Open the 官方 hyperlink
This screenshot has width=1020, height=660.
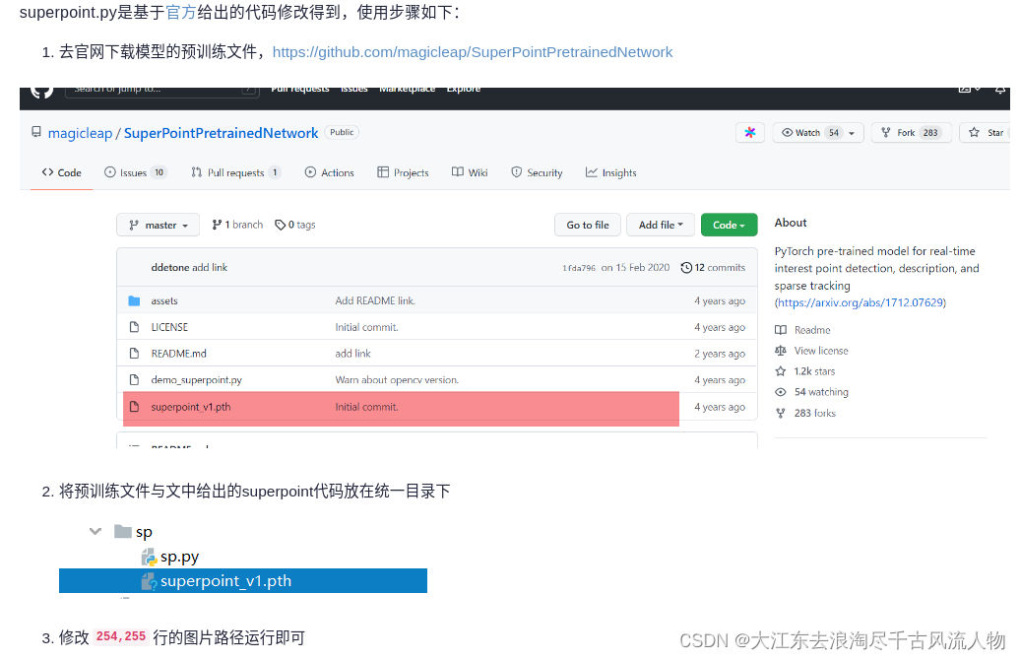pos(179,12)
